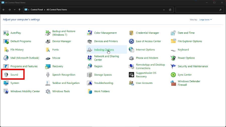Click the Device Manager icon
Viewport: 226px width, 127px height.
[48, 41]
